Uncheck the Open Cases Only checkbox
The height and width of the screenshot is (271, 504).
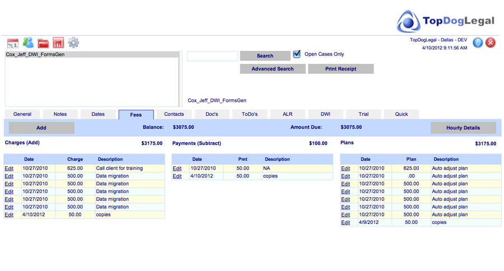pyautogui.click(x=297, y=54)
